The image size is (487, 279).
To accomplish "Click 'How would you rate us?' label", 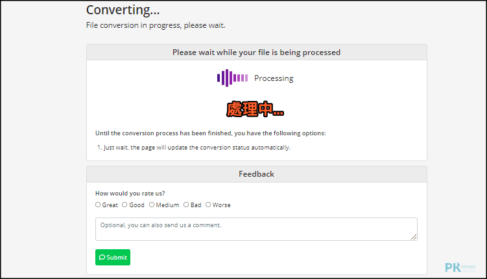I will click(130, 193).
